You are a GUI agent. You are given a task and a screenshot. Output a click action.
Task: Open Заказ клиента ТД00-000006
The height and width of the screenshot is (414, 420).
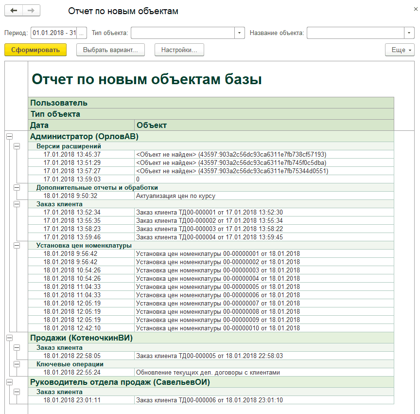point(264,400)
